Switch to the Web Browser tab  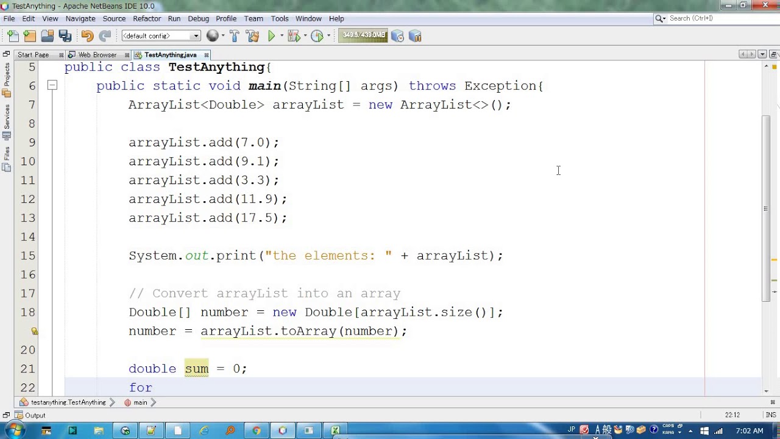(x=97, y=55)
